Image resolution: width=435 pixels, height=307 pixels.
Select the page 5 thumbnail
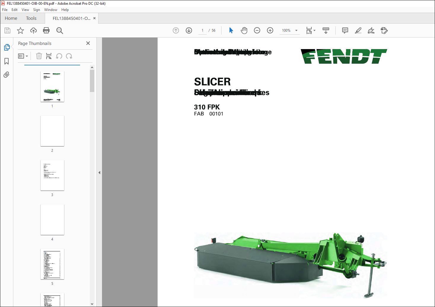click(52, 264)
